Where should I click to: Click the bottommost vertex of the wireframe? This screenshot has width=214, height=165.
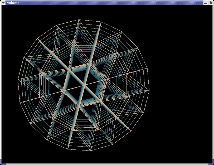click(x=90, y=151)
